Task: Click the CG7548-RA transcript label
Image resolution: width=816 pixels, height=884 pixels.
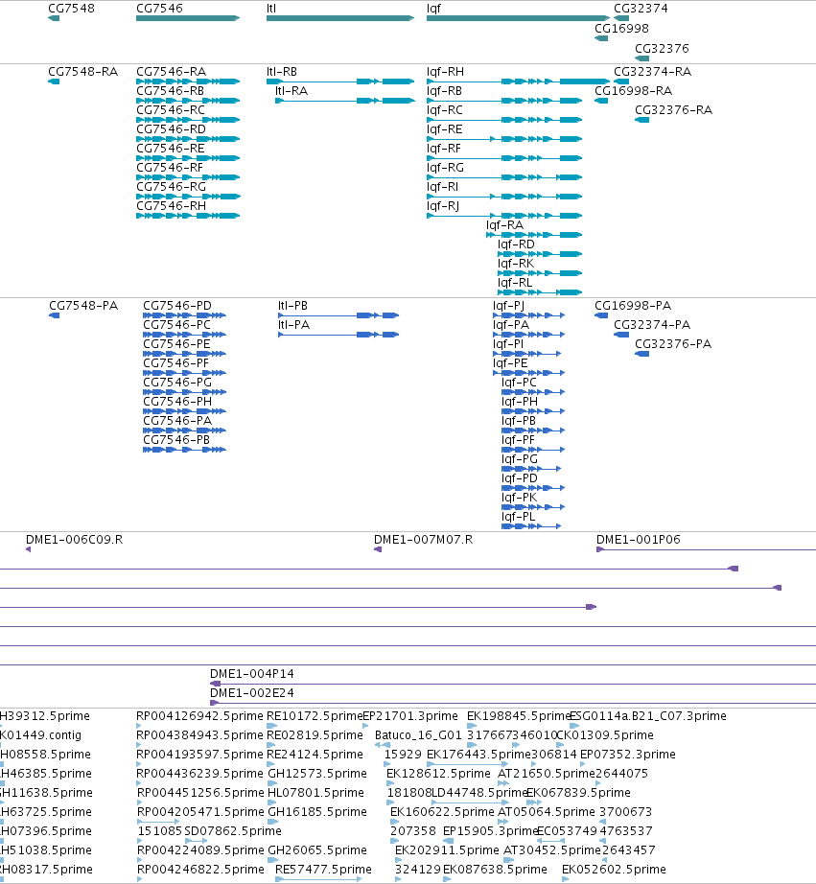Action: (x=82, y=72)
